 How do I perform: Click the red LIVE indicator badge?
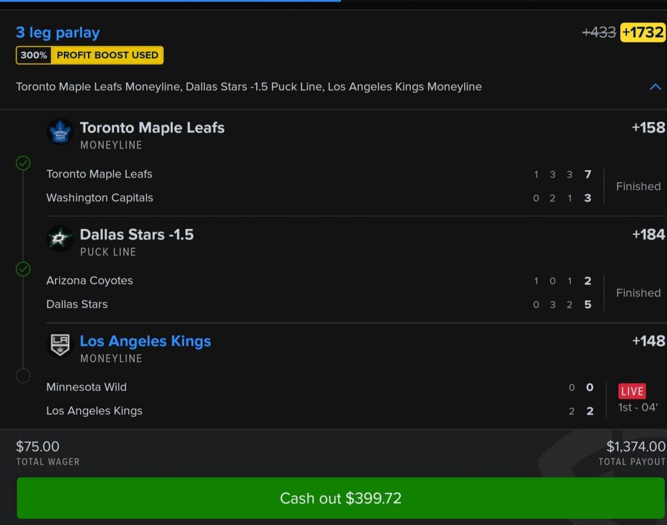(632, 391)
